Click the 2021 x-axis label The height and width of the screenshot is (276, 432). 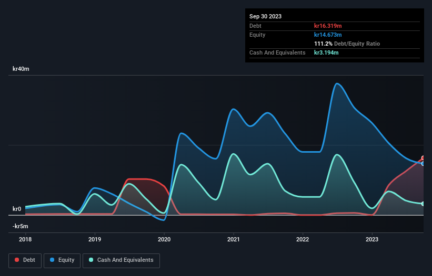[x=233, y=239]
